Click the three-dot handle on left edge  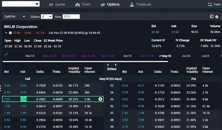(1, 88)
